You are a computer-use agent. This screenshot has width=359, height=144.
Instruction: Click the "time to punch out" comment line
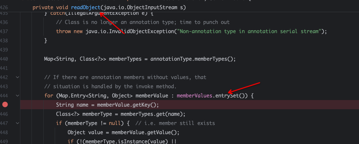[x=143, y=22]
